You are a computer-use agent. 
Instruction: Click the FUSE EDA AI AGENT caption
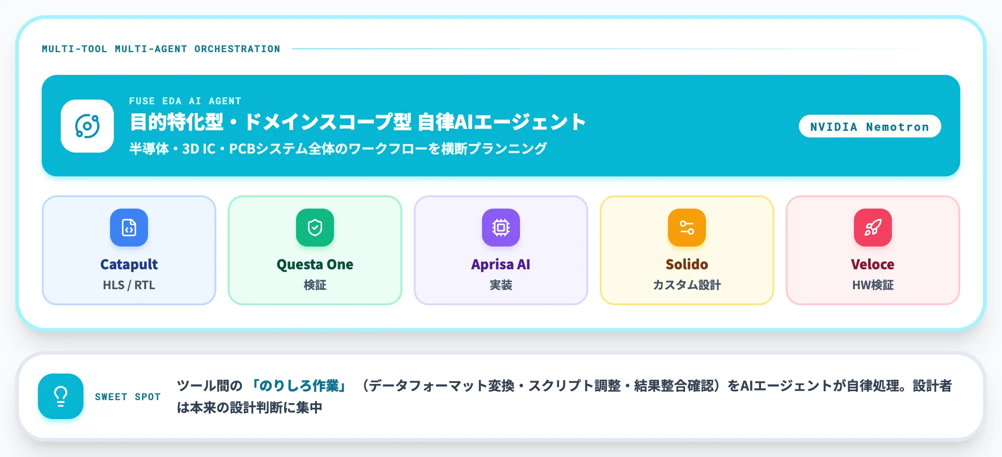pos(185,101)
